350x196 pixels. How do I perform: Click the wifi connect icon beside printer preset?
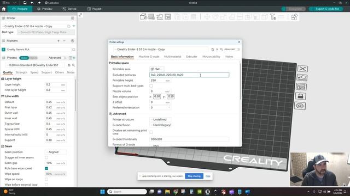click(74, 26)
